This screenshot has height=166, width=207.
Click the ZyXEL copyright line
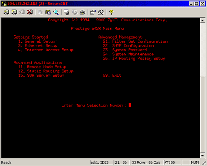tap(107, 20)
